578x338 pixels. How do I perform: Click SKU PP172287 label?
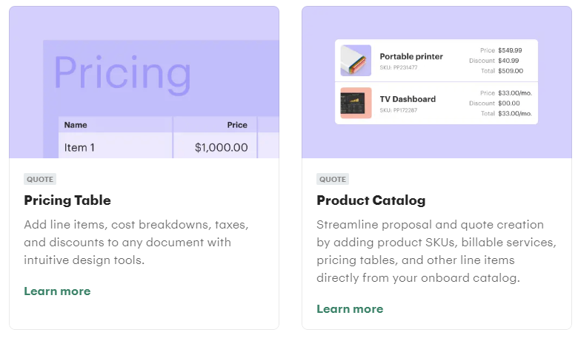[x=399, y=110]
